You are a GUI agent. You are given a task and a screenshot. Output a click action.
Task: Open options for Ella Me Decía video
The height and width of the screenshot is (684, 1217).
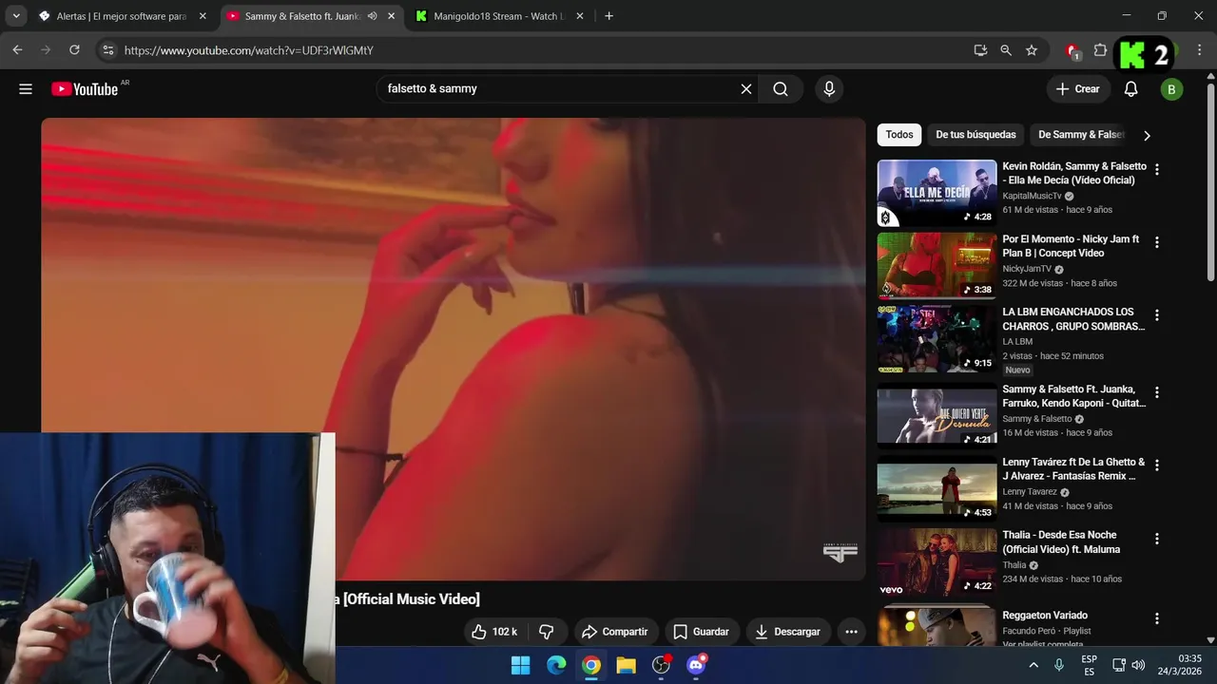(x=1157, y=170)
